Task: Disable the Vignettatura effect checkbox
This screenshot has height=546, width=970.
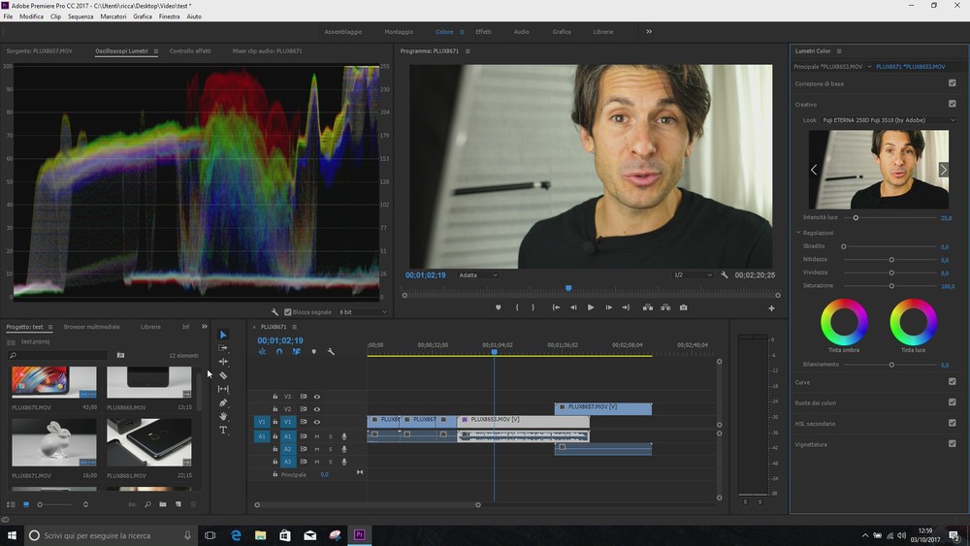Action: (x=952, y=444)
